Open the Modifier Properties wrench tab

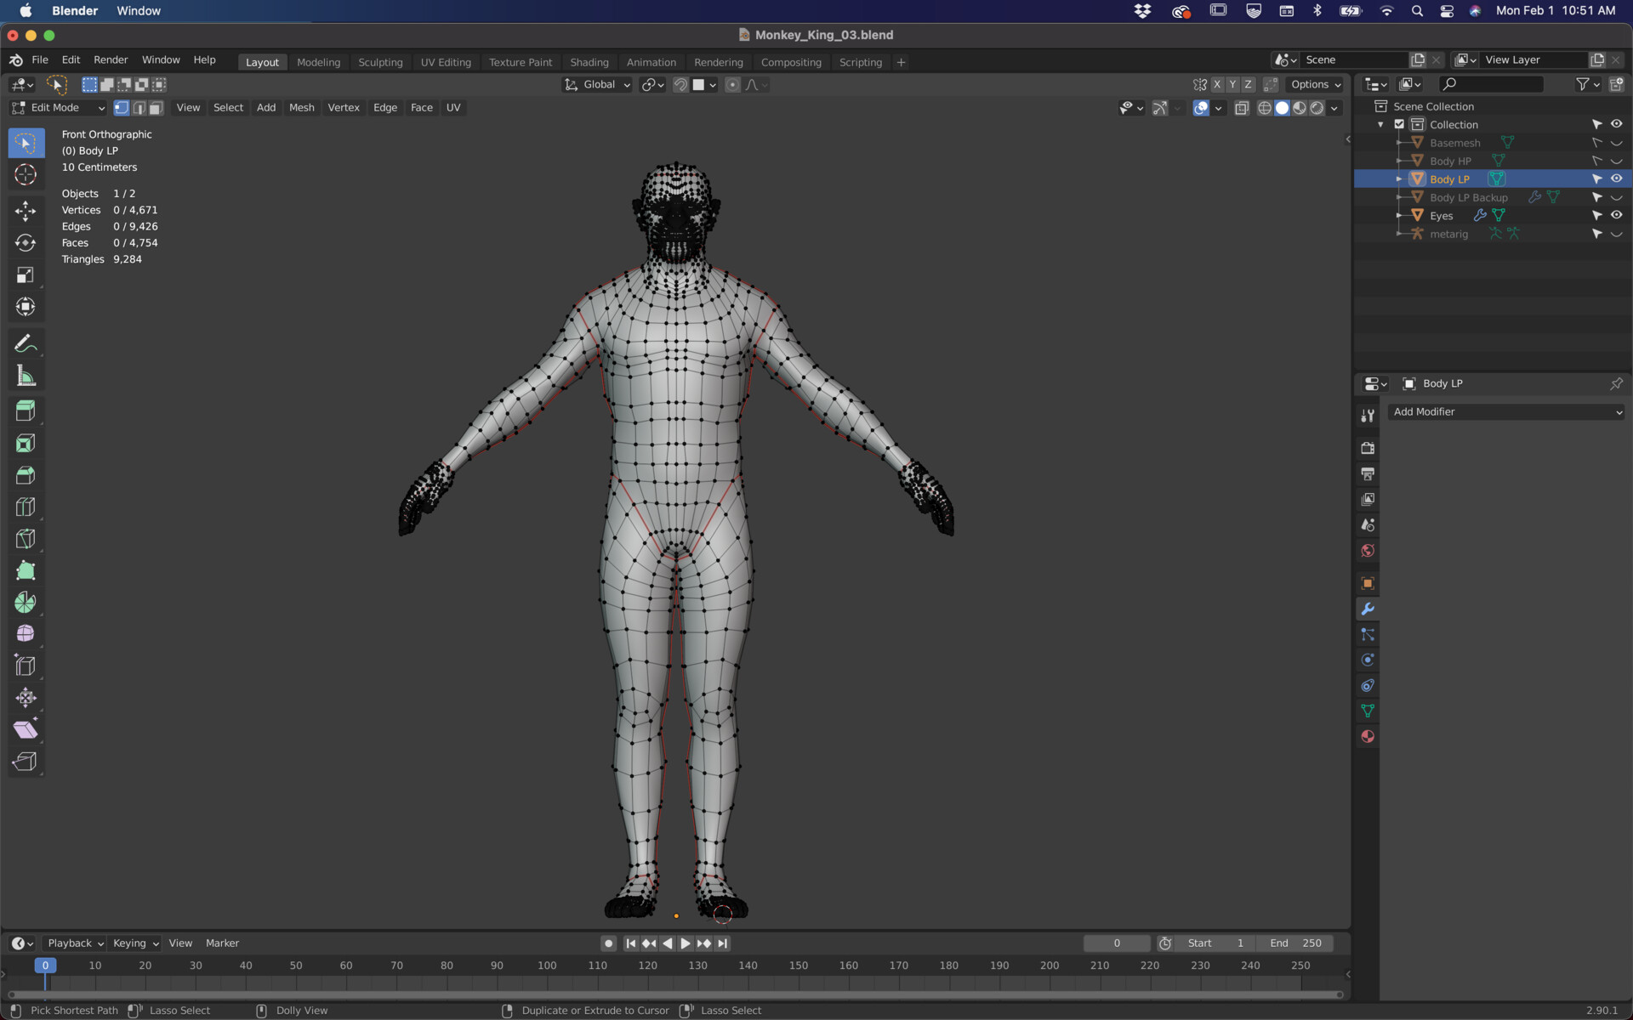click(x=1368, y=609)
